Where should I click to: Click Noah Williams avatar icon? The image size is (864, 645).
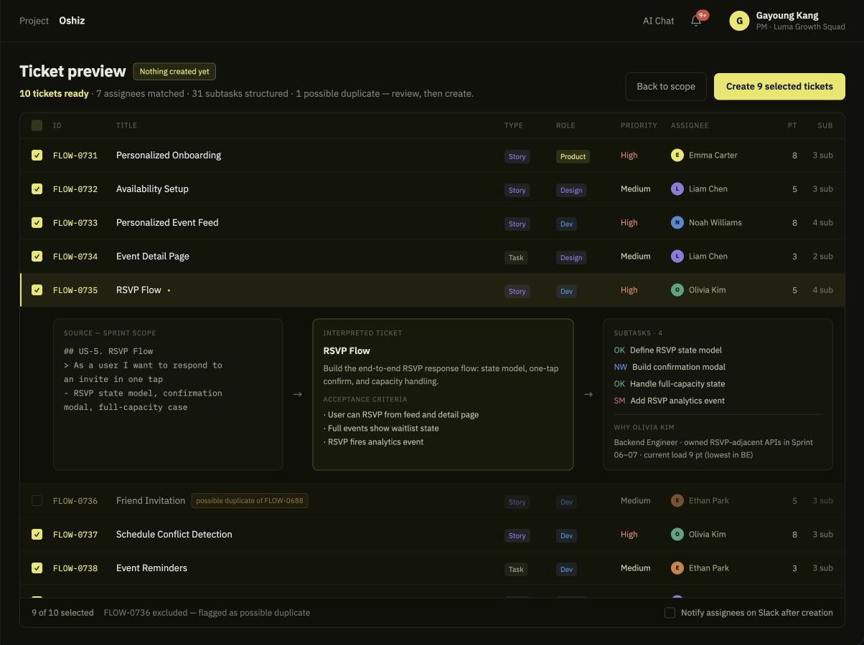[x=677, y=223]
